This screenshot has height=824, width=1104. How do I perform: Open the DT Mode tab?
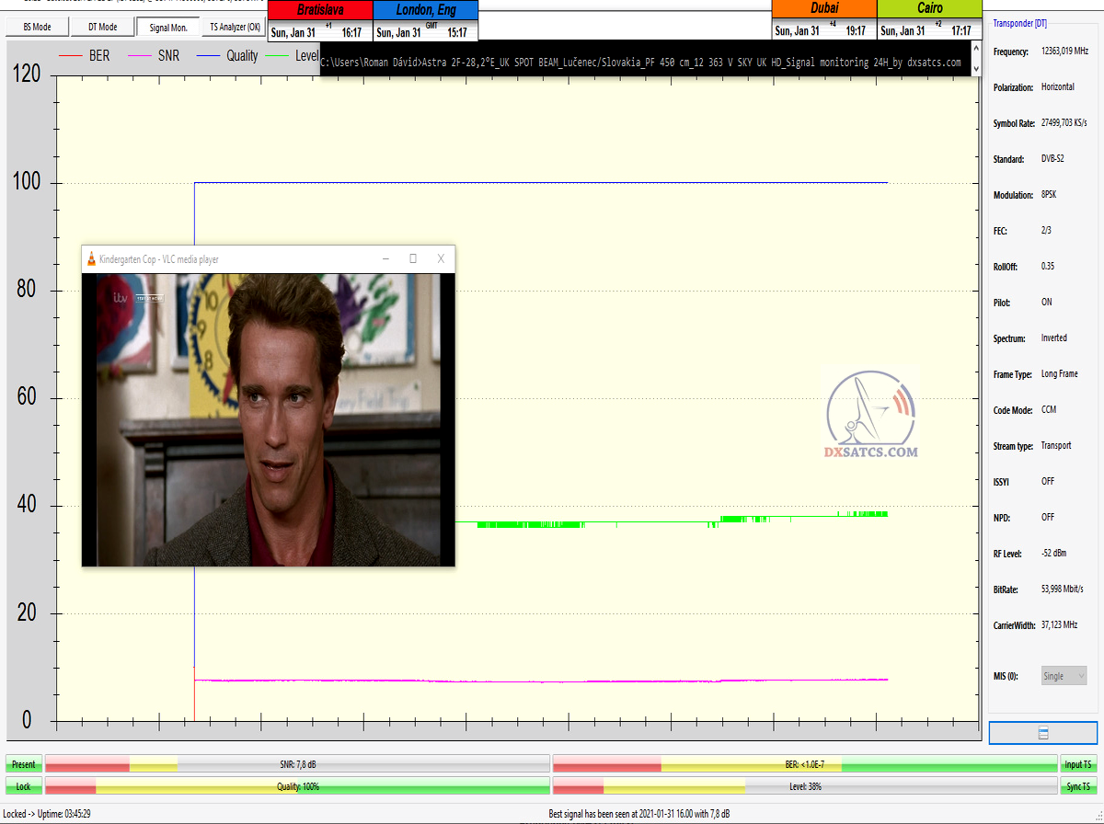[102, 28]
